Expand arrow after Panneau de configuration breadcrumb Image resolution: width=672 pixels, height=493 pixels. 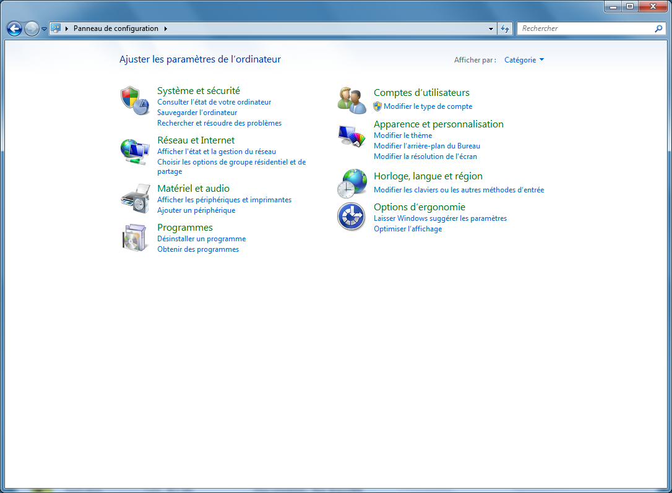(x=165, y=28)
